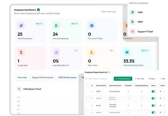View the Information Technology row eye icon

point(160,105)
